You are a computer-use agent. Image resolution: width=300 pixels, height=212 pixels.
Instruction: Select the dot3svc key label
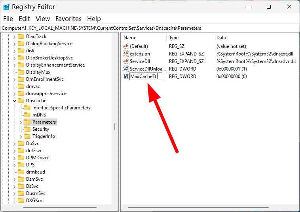(34, 151)
